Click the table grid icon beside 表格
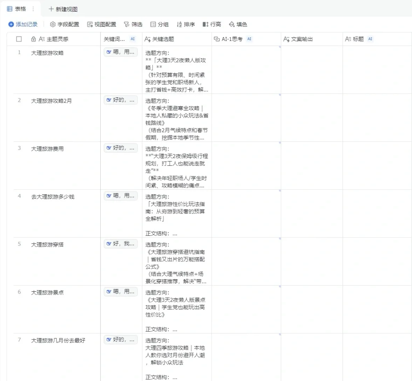Screen dimensions: 412x381 pos(9,9)
